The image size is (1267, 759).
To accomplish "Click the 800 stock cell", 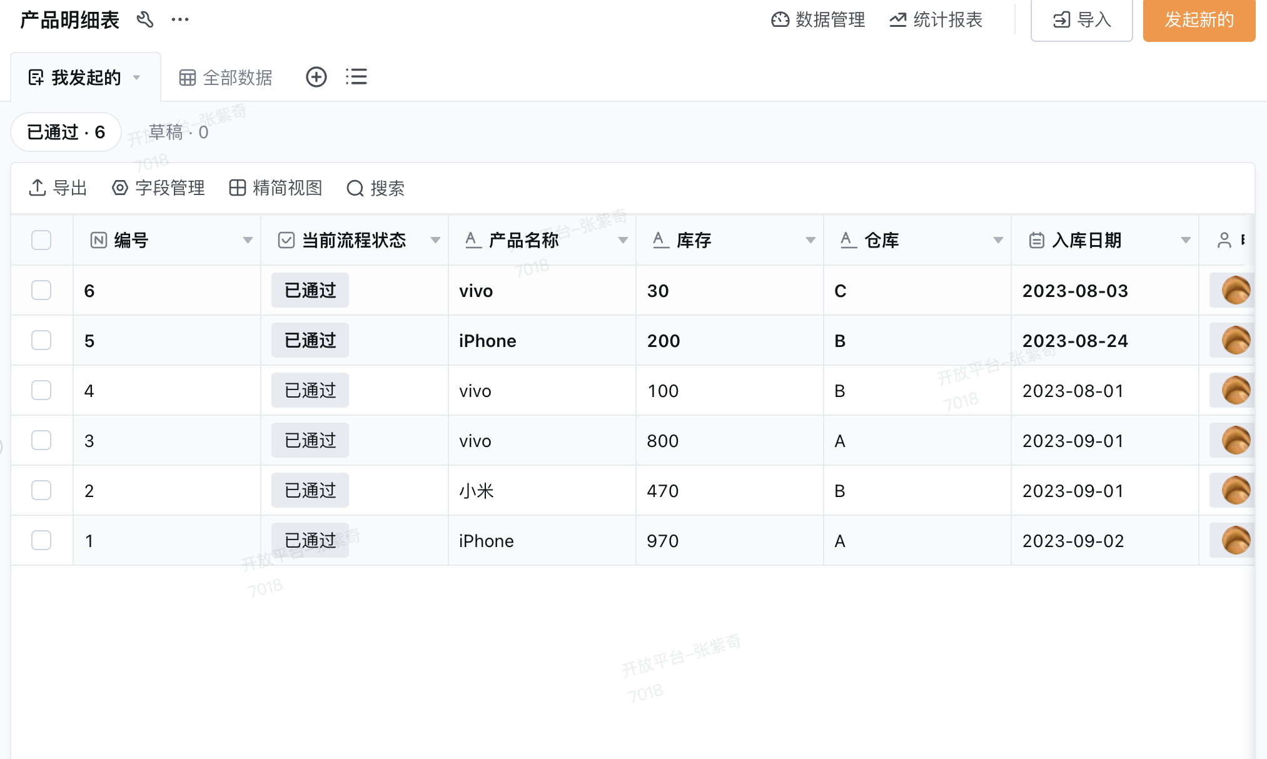I will [730, 440].
